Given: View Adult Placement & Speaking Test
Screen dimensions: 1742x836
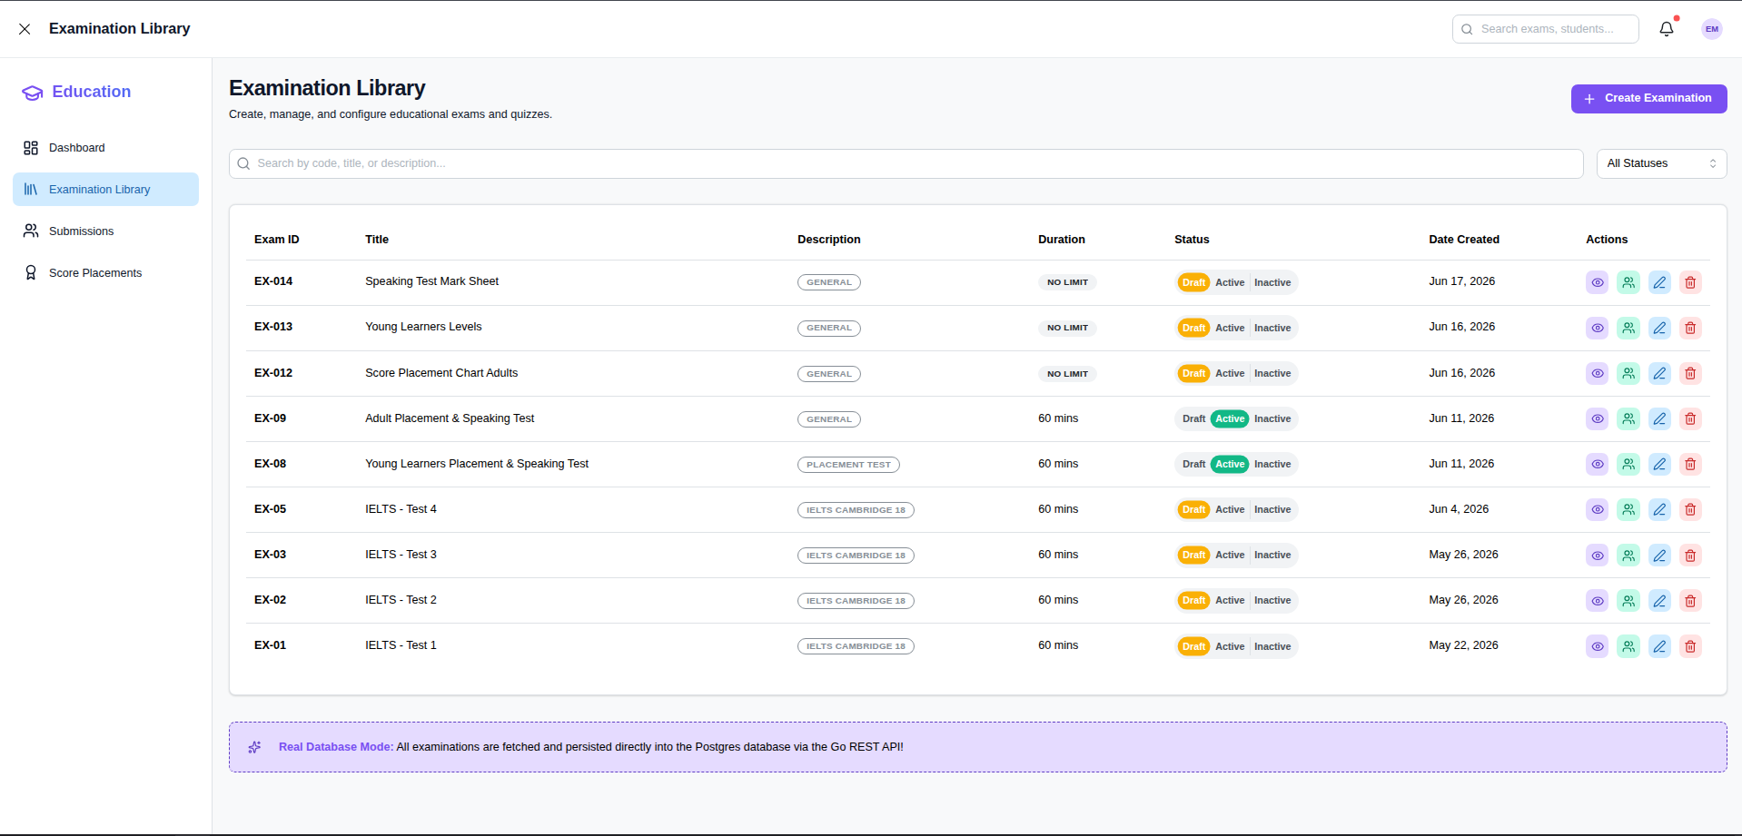Looking at the screenshot, I should click(x=1597, y=418).
